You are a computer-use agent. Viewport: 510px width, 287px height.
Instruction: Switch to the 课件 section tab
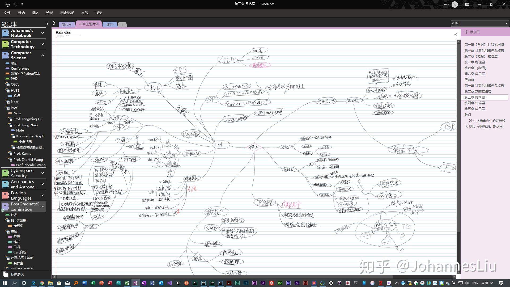[110, 24]
